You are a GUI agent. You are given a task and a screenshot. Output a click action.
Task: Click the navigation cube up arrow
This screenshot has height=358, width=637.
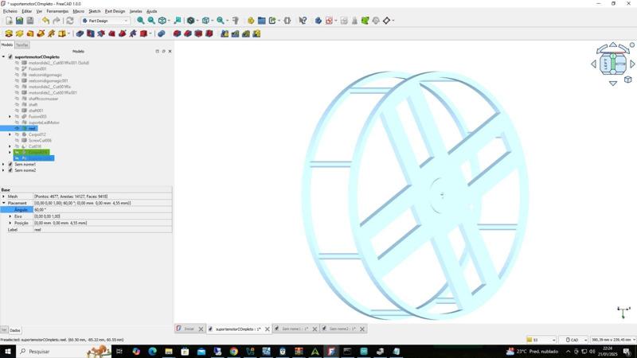tap(613, 45)
